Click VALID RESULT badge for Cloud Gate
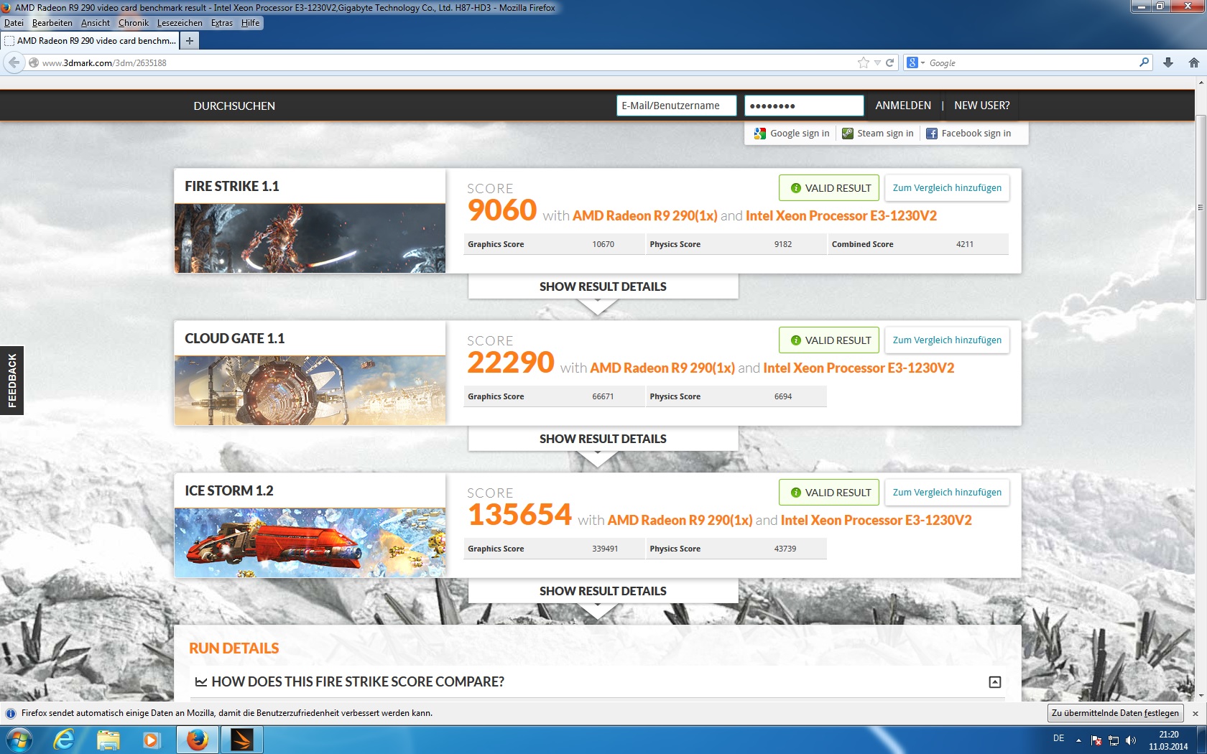This screenshot has height=754, width=1207. tap(829, 340)
